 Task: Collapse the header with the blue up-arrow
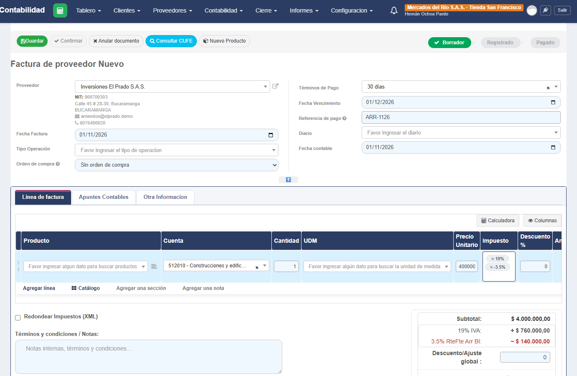[288, 180]
